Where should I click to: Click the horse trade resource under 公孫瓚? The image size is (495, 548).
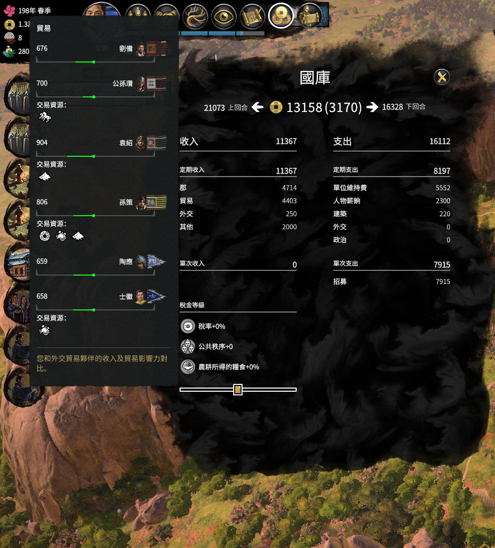pos(45,117)
